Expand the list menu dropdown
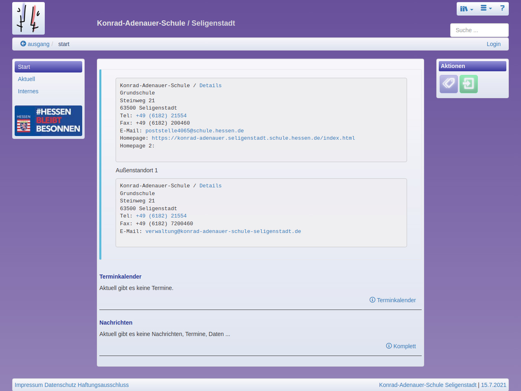The width and height of the screenshot is (521, 391). 486,8
